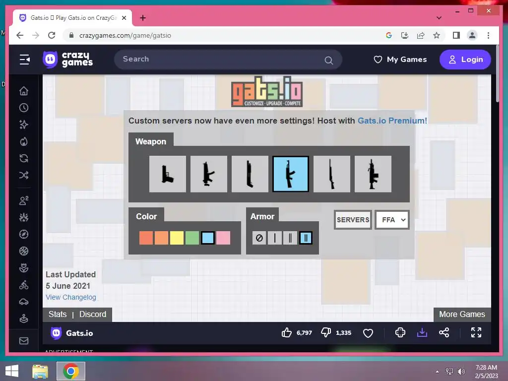Image resolution: width=508 pixels, height=381 pixels.
Task: Pick the orange color swatch
Action: (161, 238)
